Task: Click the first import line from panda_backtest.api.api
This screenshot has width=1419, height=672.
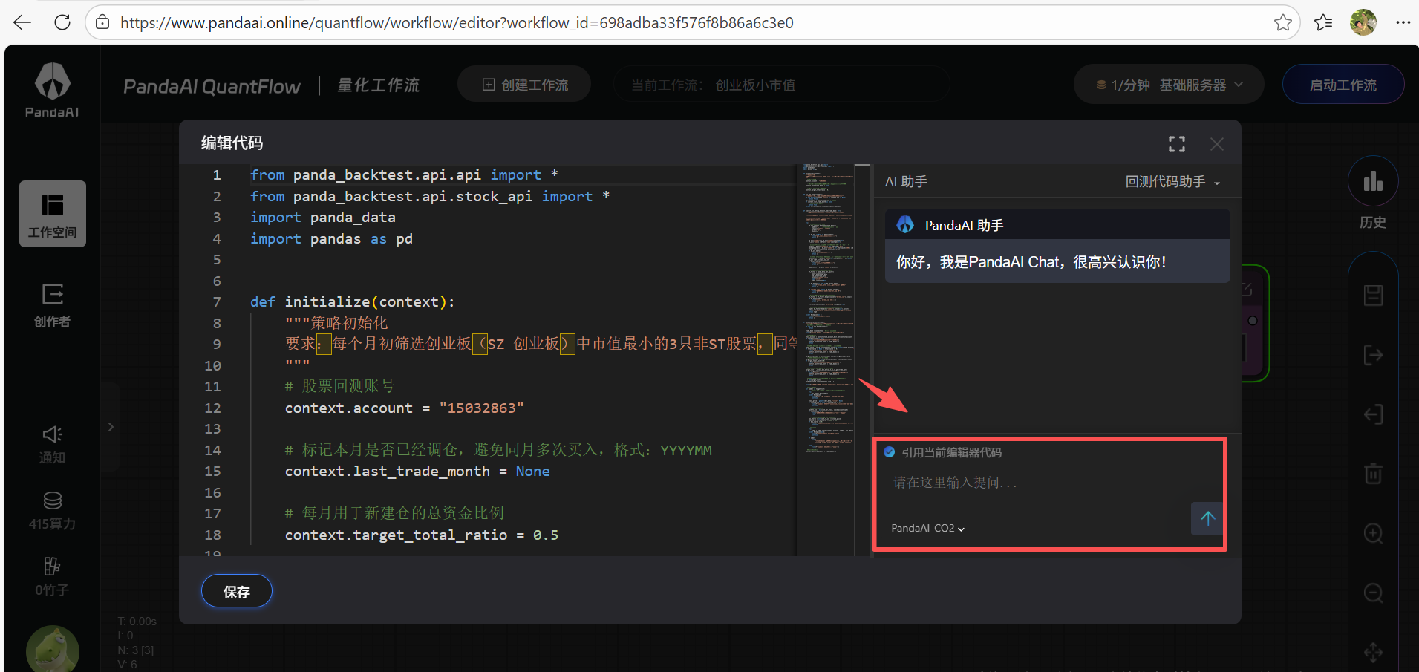Action: point(404,175)
